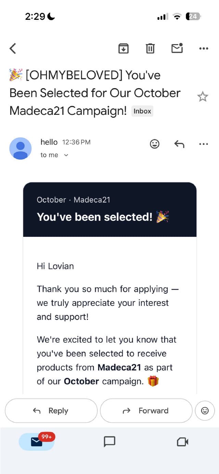Screen dimensions: 219x474
Task: Add emoji reaction beside sender name
Action: pos(155,144)
